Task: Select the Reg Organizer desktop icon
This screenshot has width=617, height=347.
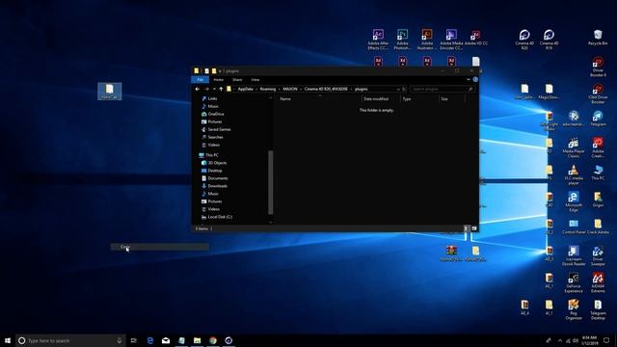Action: tap(574, 309)
